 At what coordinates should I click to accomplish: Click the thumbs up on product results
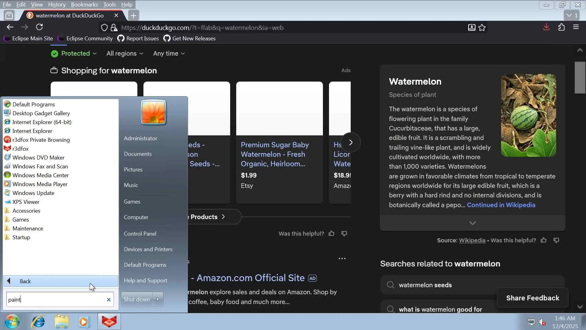click(331, 233)
